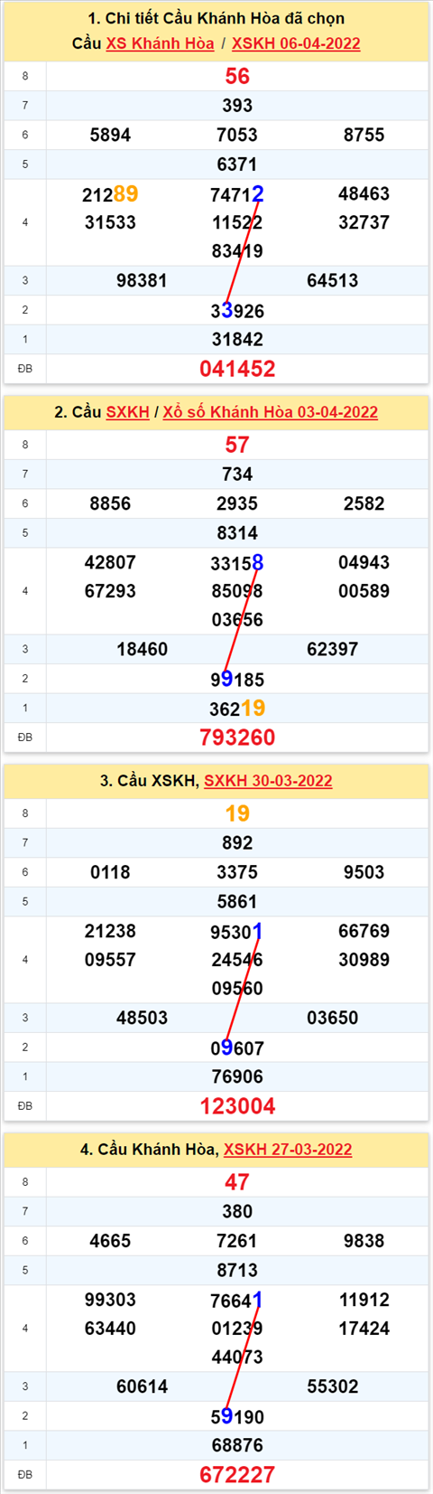Click special prize number 672227
Viewport: 433px width, 1494px height.
(x=237, y=1475)
